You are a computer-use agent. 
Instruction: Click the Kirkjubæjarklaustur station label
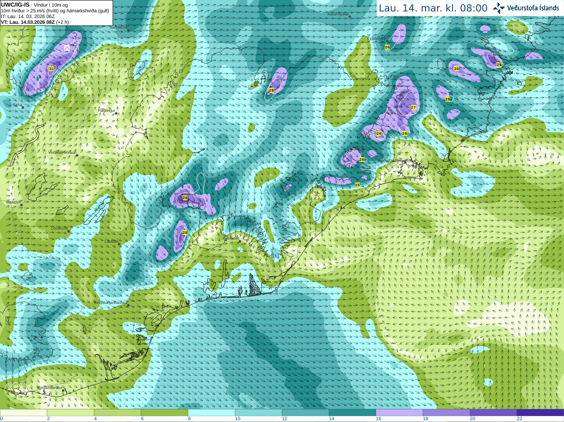point(110,303)
